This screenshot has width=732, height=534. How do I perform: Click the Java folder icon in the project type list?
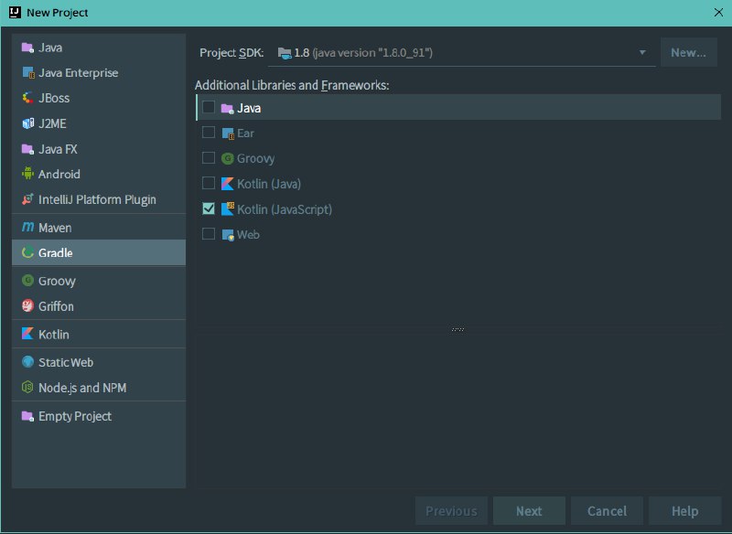(x=27, y=48)
